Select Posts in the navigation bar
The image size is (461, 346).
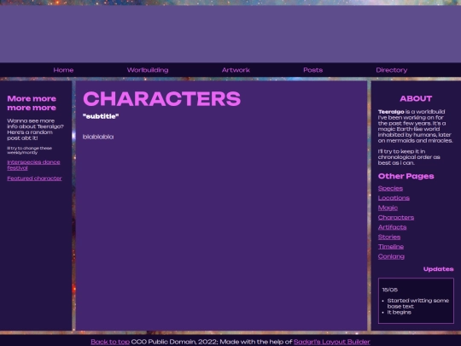coord(312,70)
